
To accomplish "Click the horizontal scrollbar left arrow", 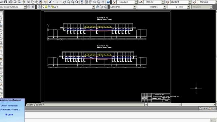I will point(146,105).
